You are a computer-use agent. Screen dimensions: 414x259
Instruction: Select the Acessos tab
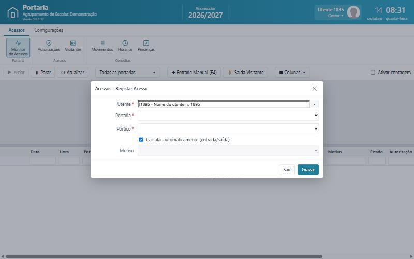point(17,30)
